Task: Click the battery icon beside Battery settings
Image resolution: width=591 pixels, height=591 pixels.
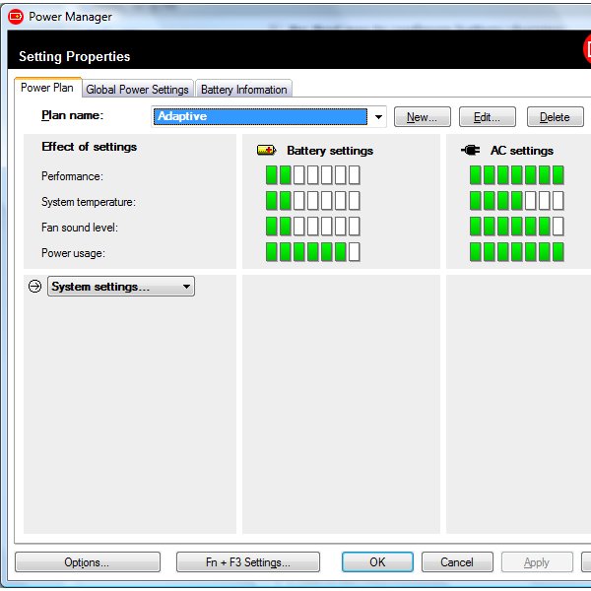Action: (267, 151)
